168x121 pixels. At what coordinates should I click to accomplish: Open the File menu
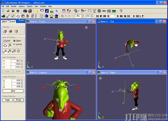pyautogui.click(x=3, y=6)
